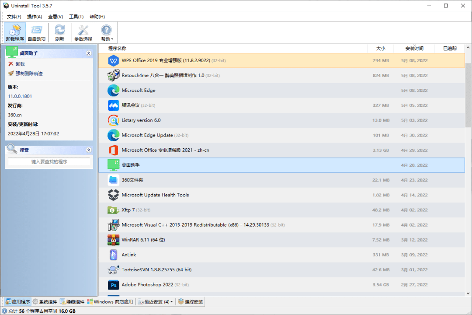Screen dimensions: 472x315
Task: Click the version number 11.0.0.1801
Action: point(20,96)
